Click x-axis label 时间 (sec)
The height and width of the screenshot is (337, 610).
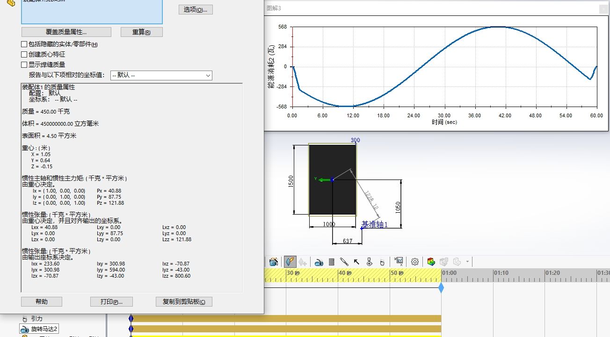pos(444,122)
